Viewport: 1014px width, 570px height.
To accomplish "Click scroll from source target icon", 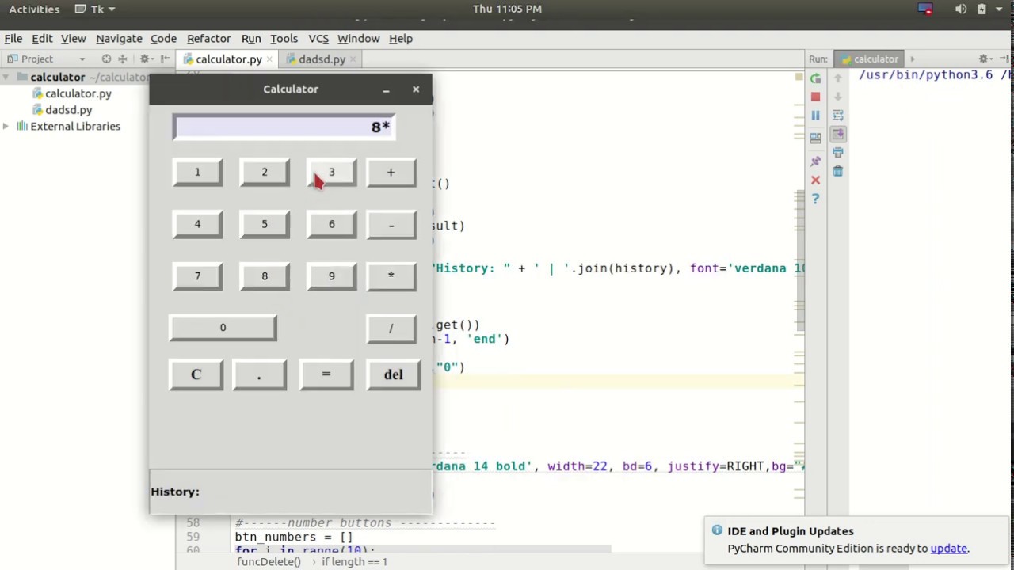I will point(106,59).
